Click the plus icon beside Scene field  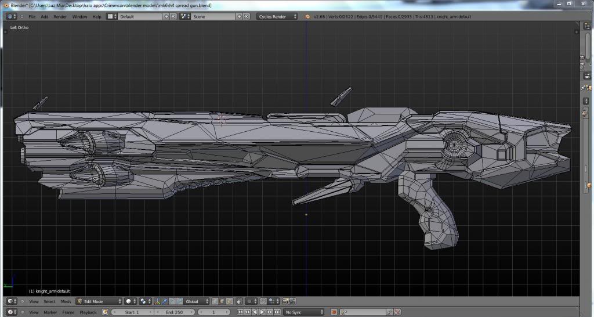tap(239, 16)
